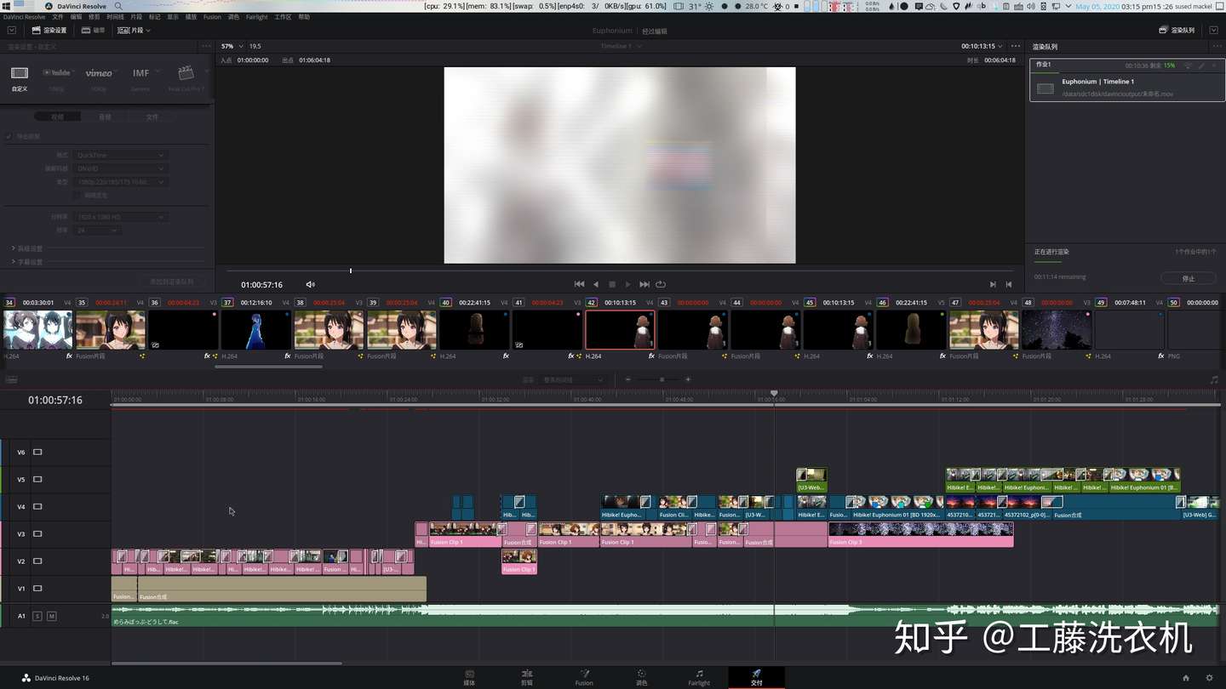Image resolution: width=1226 pixels, height=689 pixels.
Task: Toggle V3 track enable box
Action: click(37, 534)
